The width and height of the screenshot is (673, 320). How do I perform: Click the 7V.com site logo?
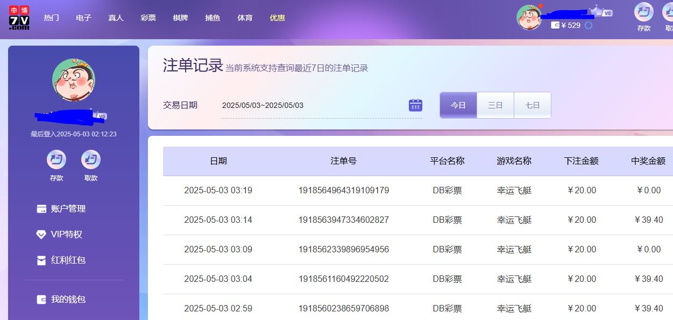tap(19, 18)
